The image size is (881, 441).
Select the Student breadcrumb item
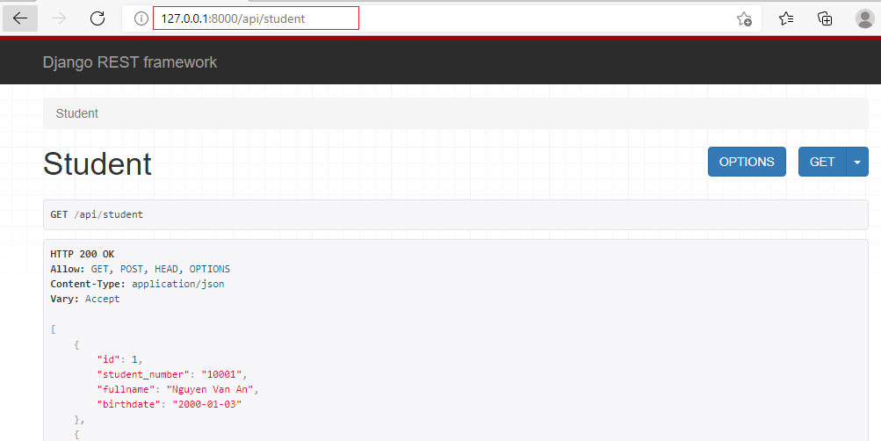click(x=77, y=113)
